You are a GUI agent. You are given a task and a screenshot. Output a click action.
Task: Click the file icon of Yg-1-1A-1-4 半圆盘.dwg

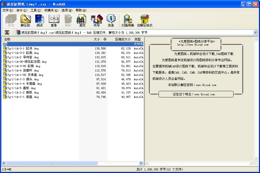click(5, 84)
